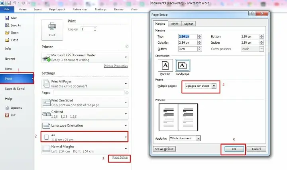Open the Page Layout ribbon tab
287x170 pixels.
(x=57, y=9)
